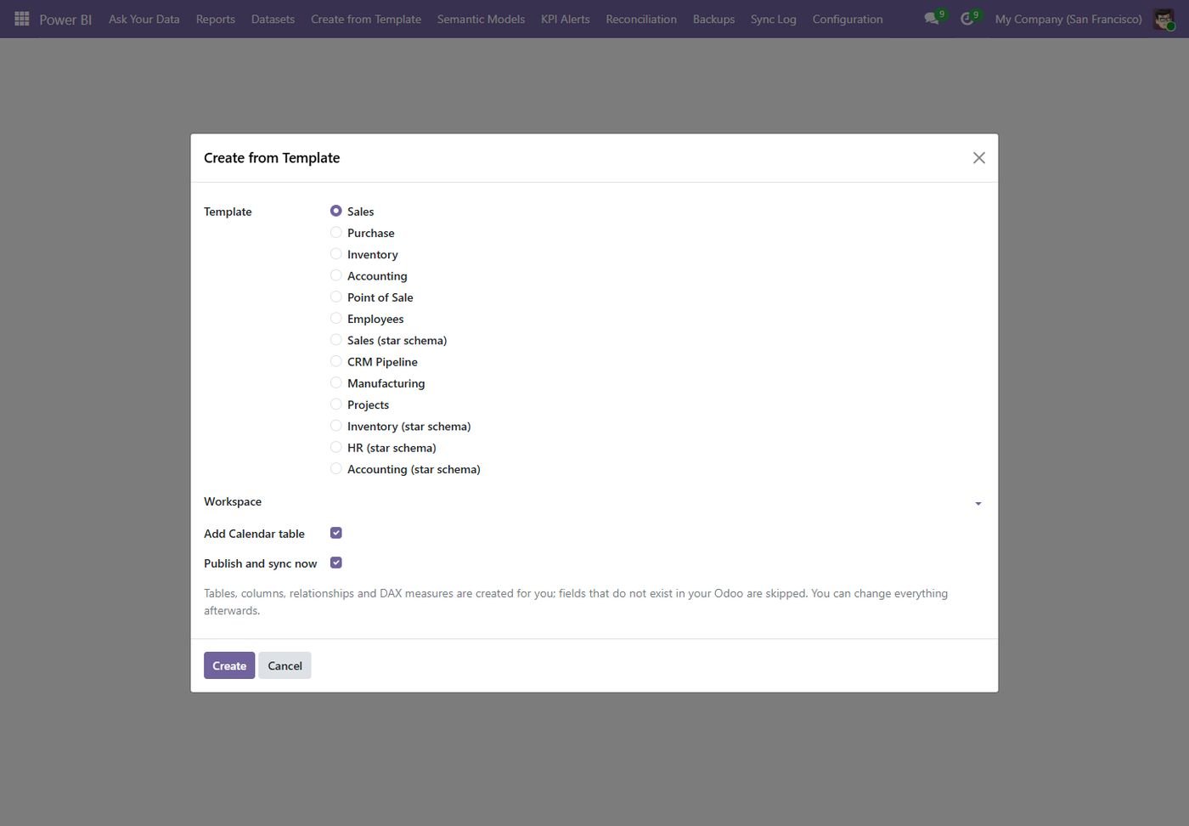
Task: Select the Purchase template option
Action: pos(336,233)
